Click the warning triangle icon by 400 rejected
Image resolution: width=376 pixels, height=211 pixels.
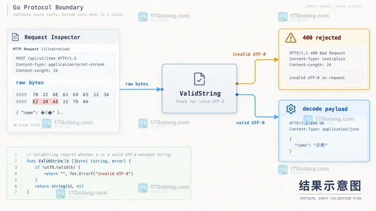tap(291, 38)
